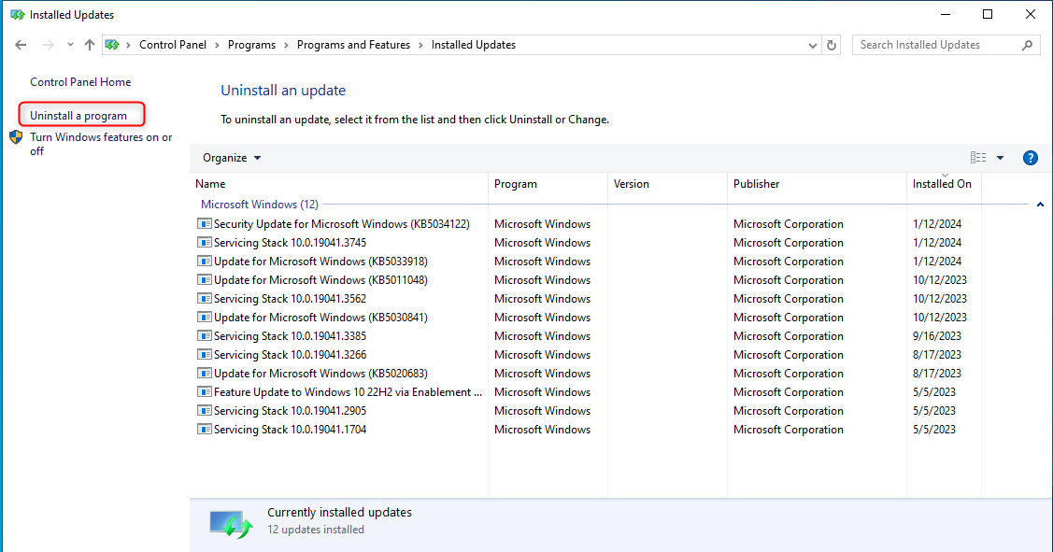Click Installed Updates title bar icon
The image size is (1053, 552).
[x=17, y=14]
